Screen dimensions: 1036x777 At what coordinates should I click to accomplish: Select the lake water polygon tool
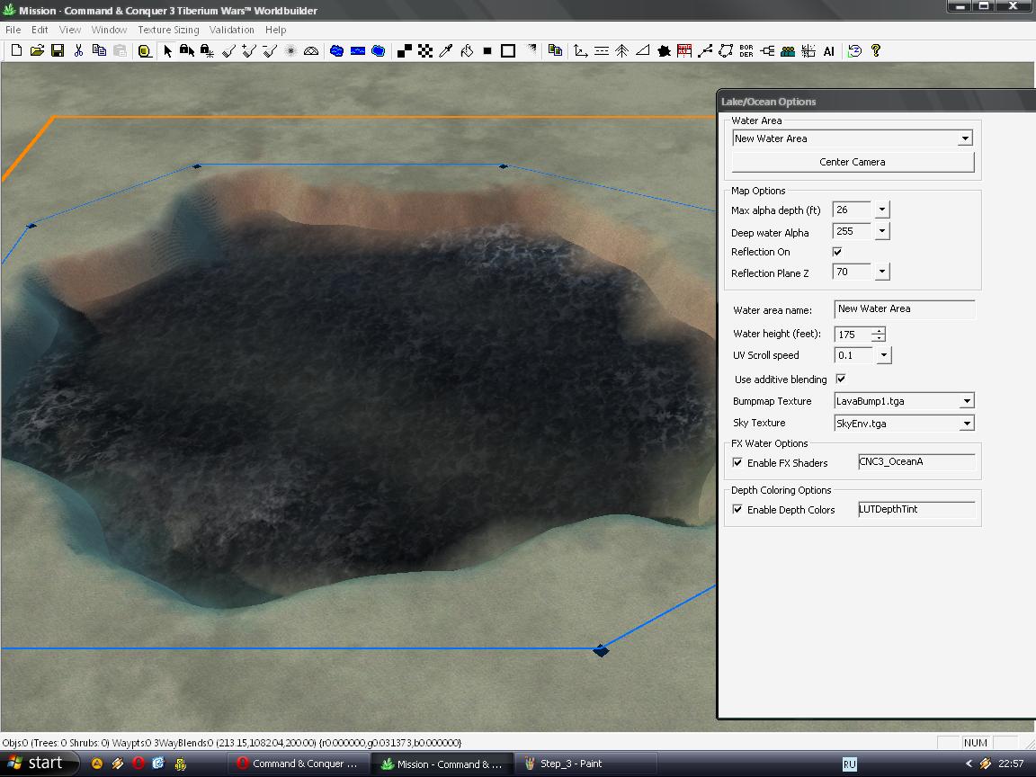pyautogui.click(x=337, y=51)
